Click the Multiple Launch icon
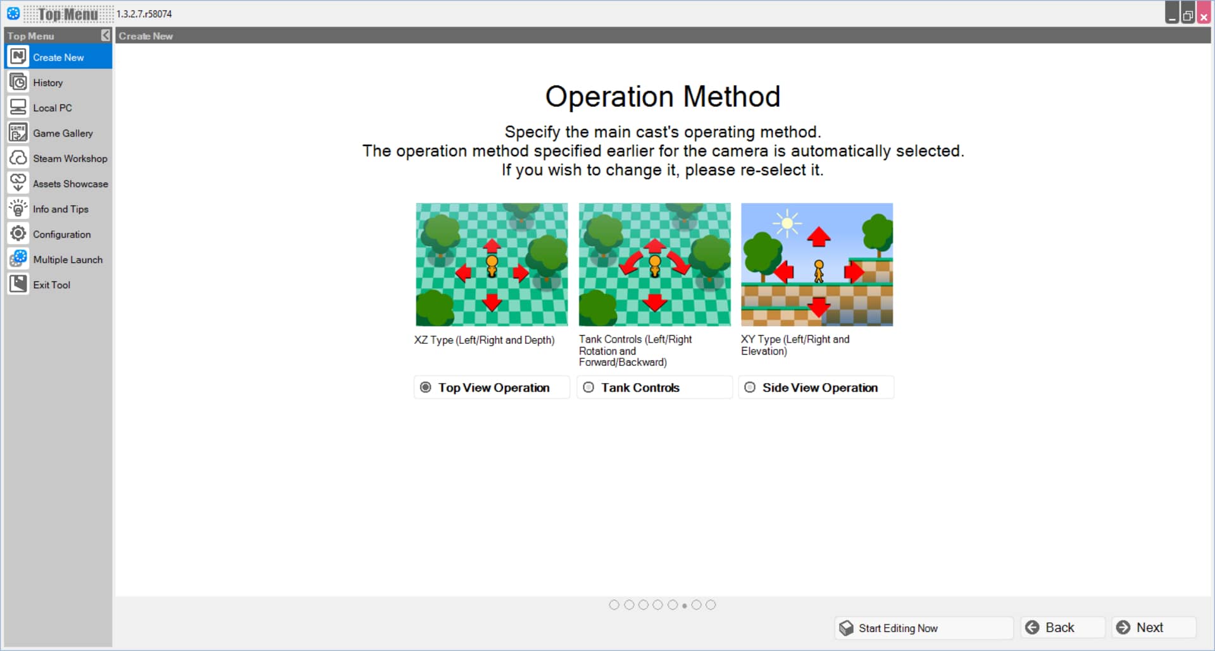 pyautogui.click(x=18, y=259)
